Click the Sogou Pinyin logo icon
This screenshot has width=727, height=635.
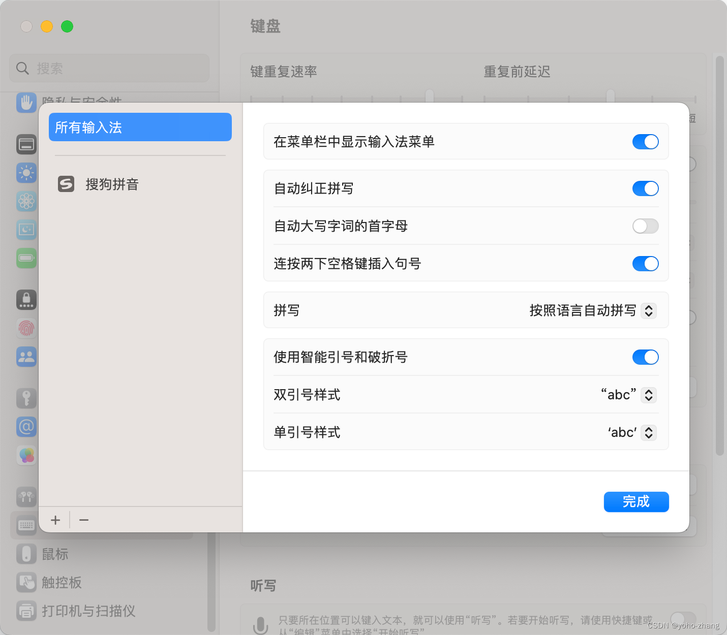pos(66,184)
